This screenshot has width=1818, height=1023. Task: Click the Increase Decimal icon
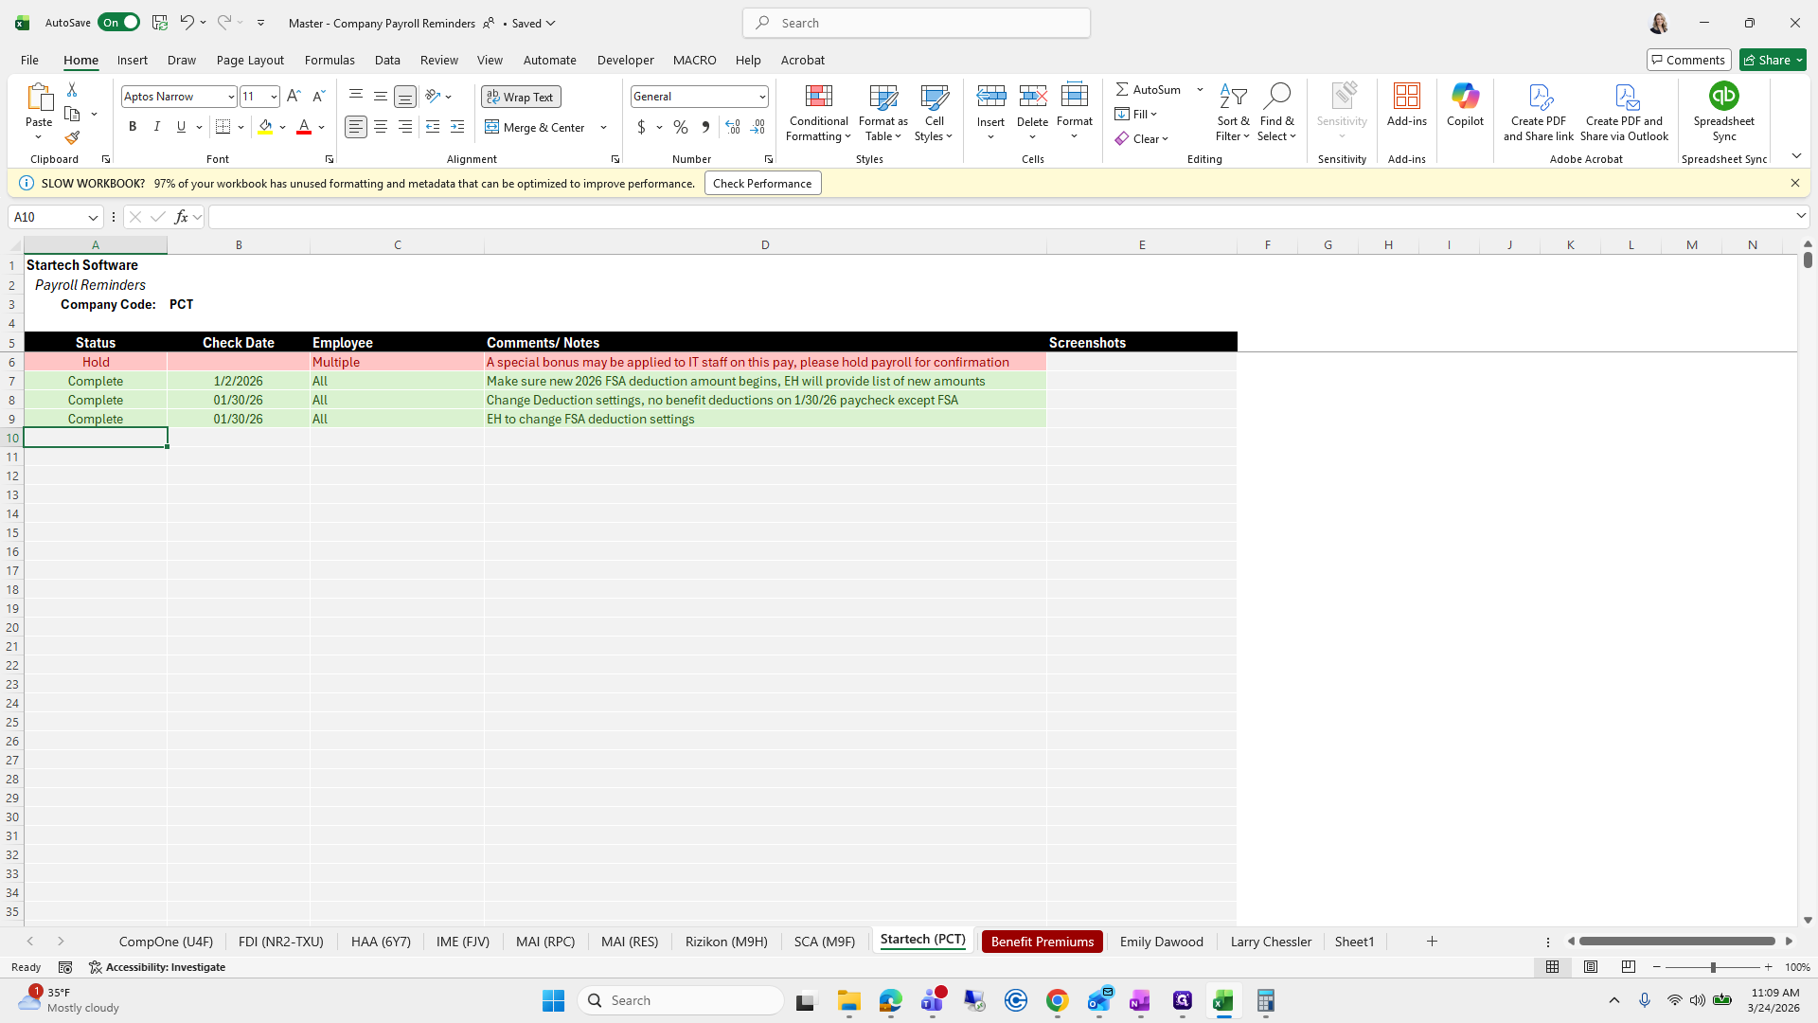(x=732, y=127)
